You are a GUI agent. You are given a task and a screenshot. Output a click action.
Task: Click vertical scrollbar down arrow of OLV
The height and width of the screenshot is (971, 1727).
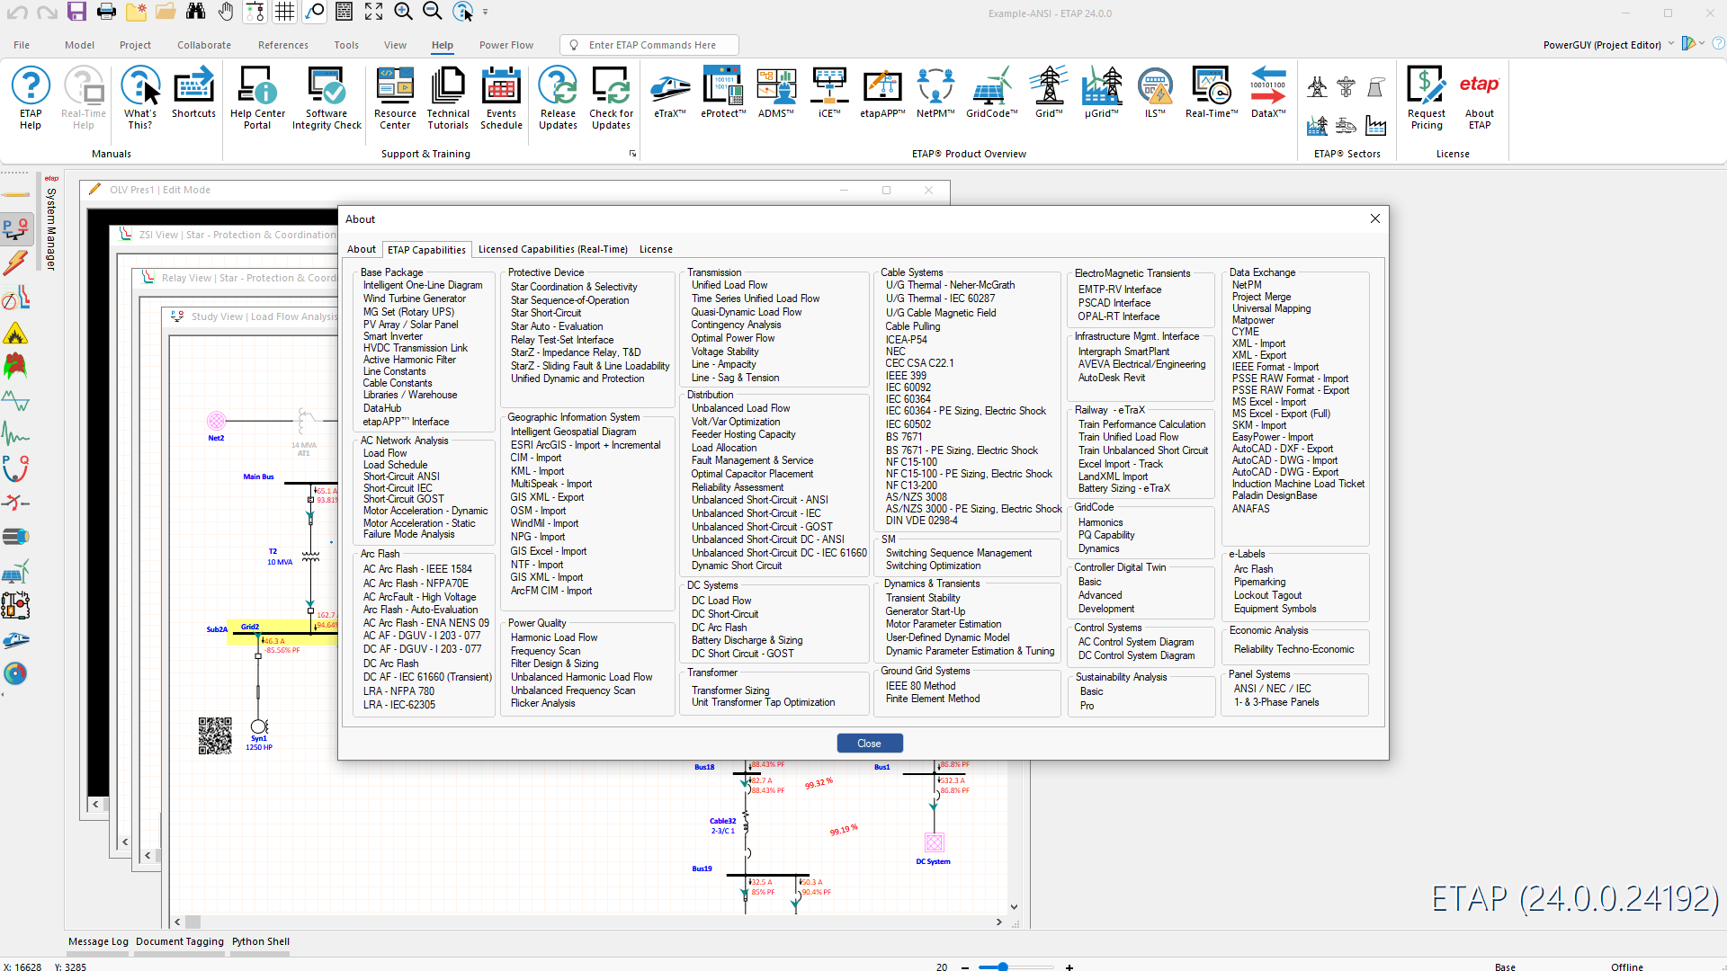click(x=1014, y=907)
